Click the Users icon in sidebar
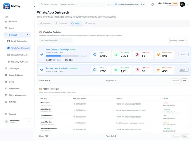The image size is (193, 141). 6,82
